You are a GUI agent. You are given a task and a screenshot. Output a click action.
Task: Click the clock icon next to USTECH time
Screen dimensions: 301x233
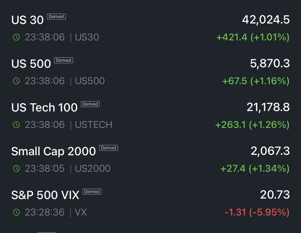(x=16, y=125)
